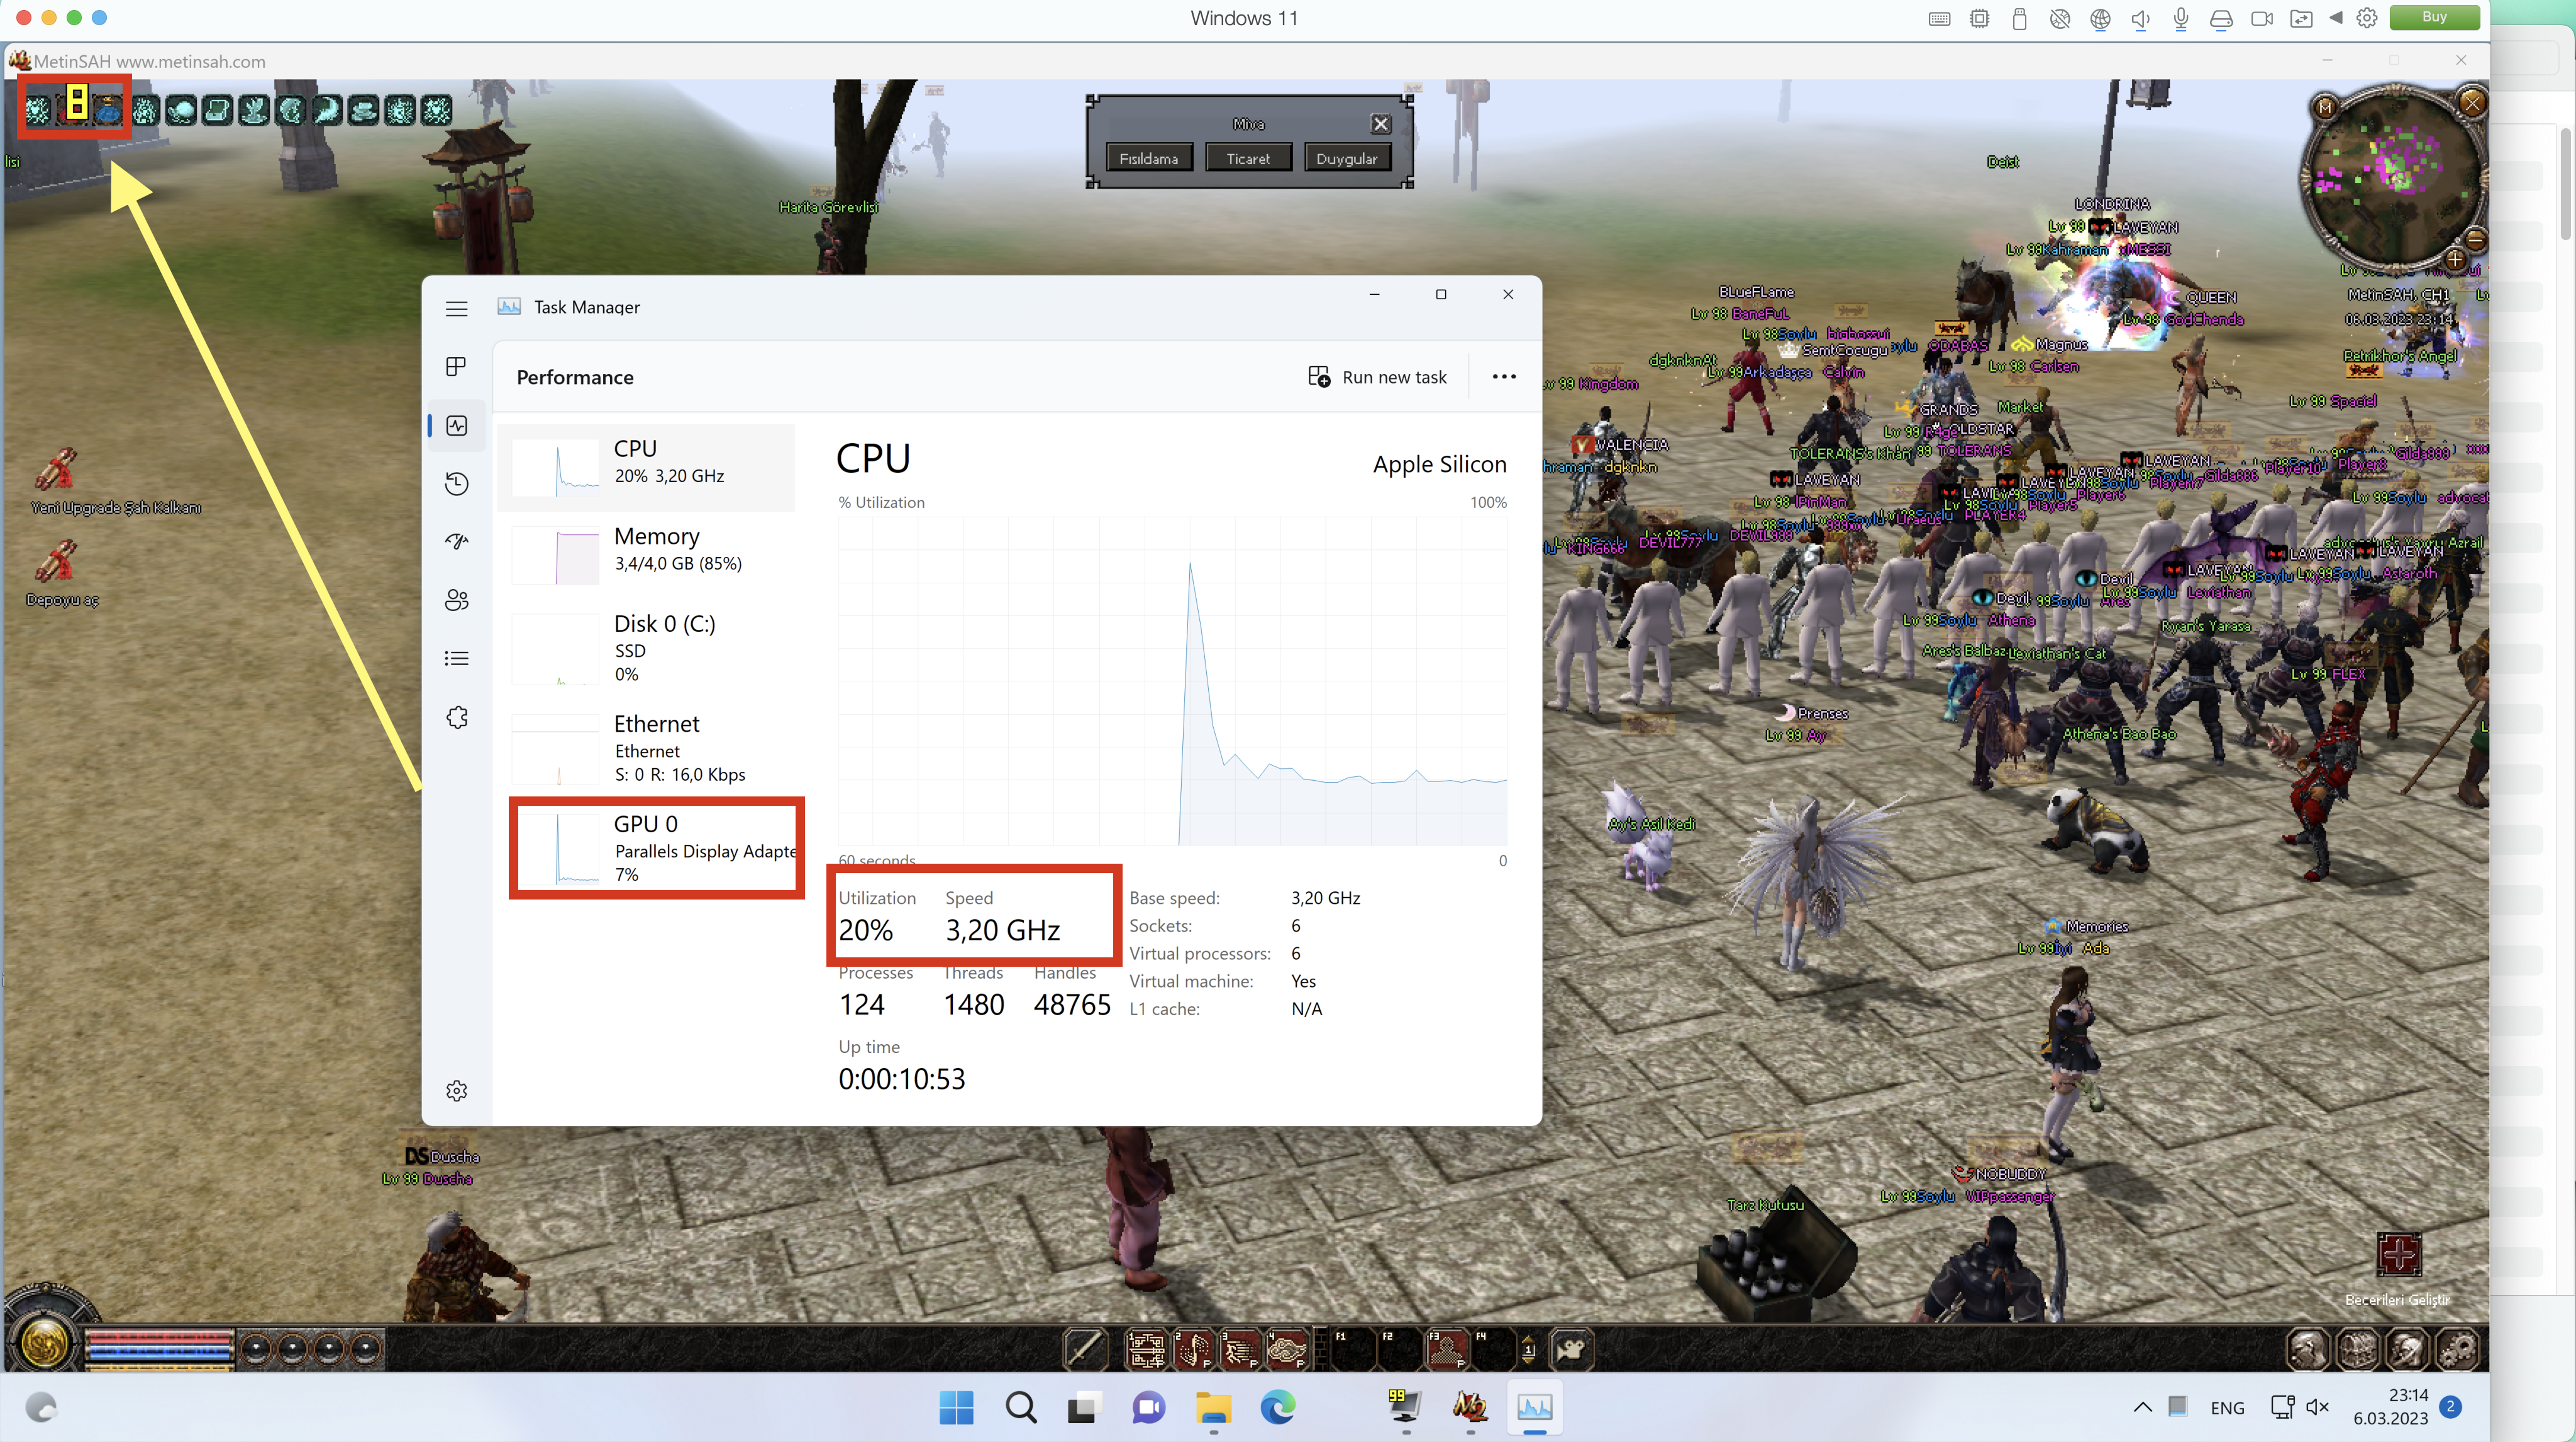2576x1442 pixels.
Task: Open Task Manager hamburger navigation menu
Action: pos(456,309)
